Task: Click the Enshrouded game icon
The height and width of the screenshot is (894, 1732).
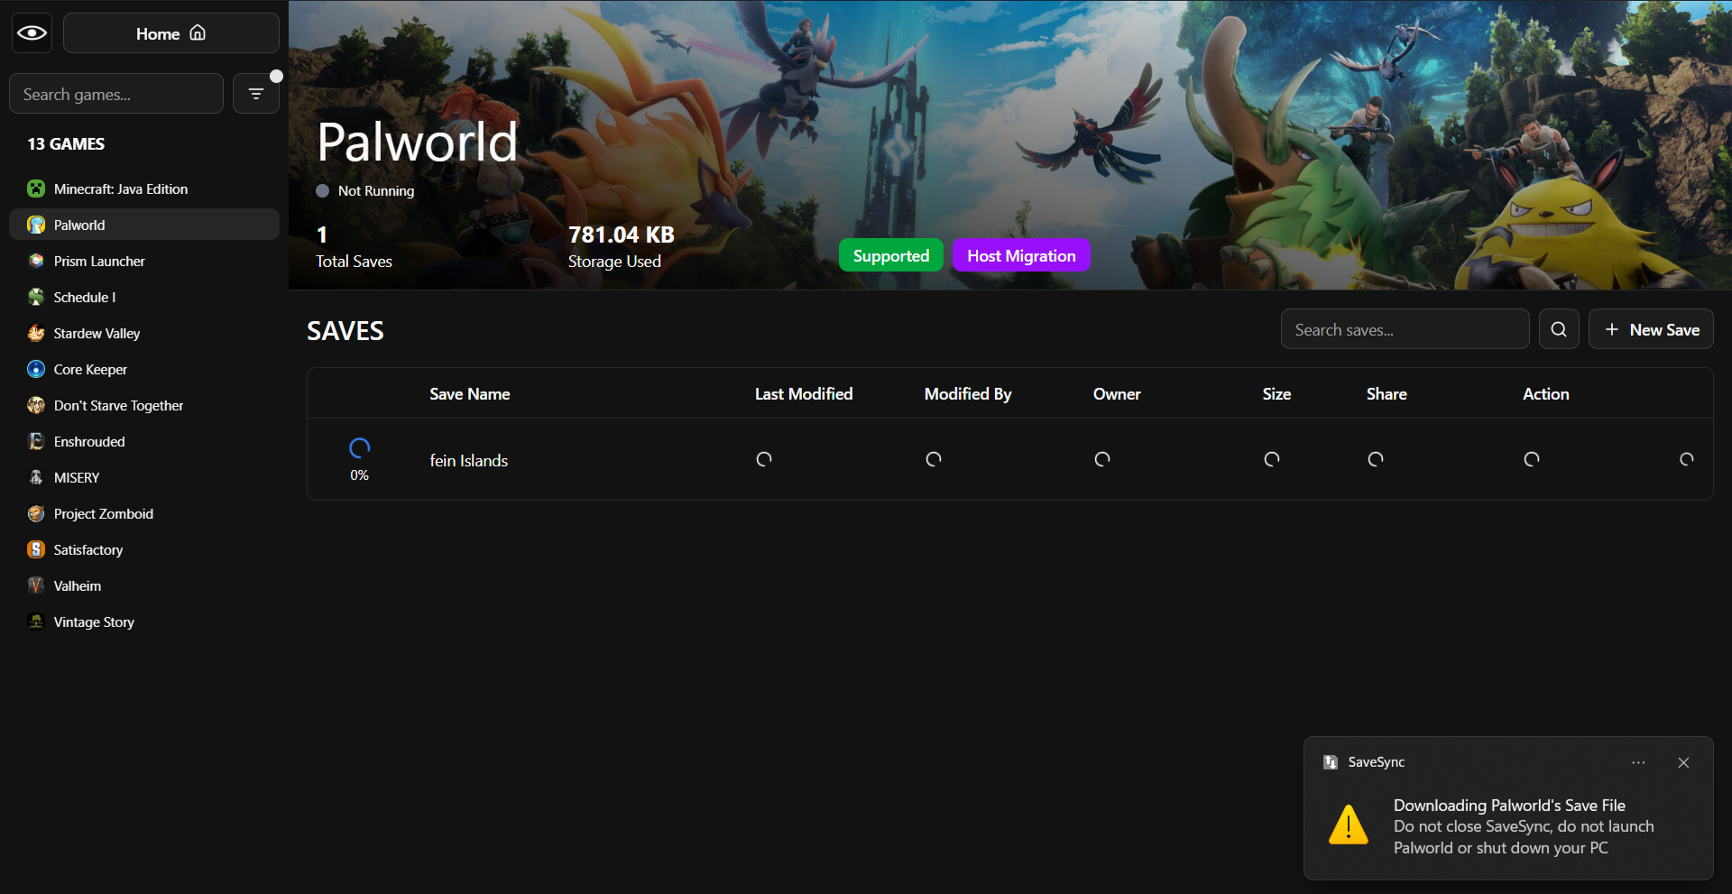Action: click(36, 441)
